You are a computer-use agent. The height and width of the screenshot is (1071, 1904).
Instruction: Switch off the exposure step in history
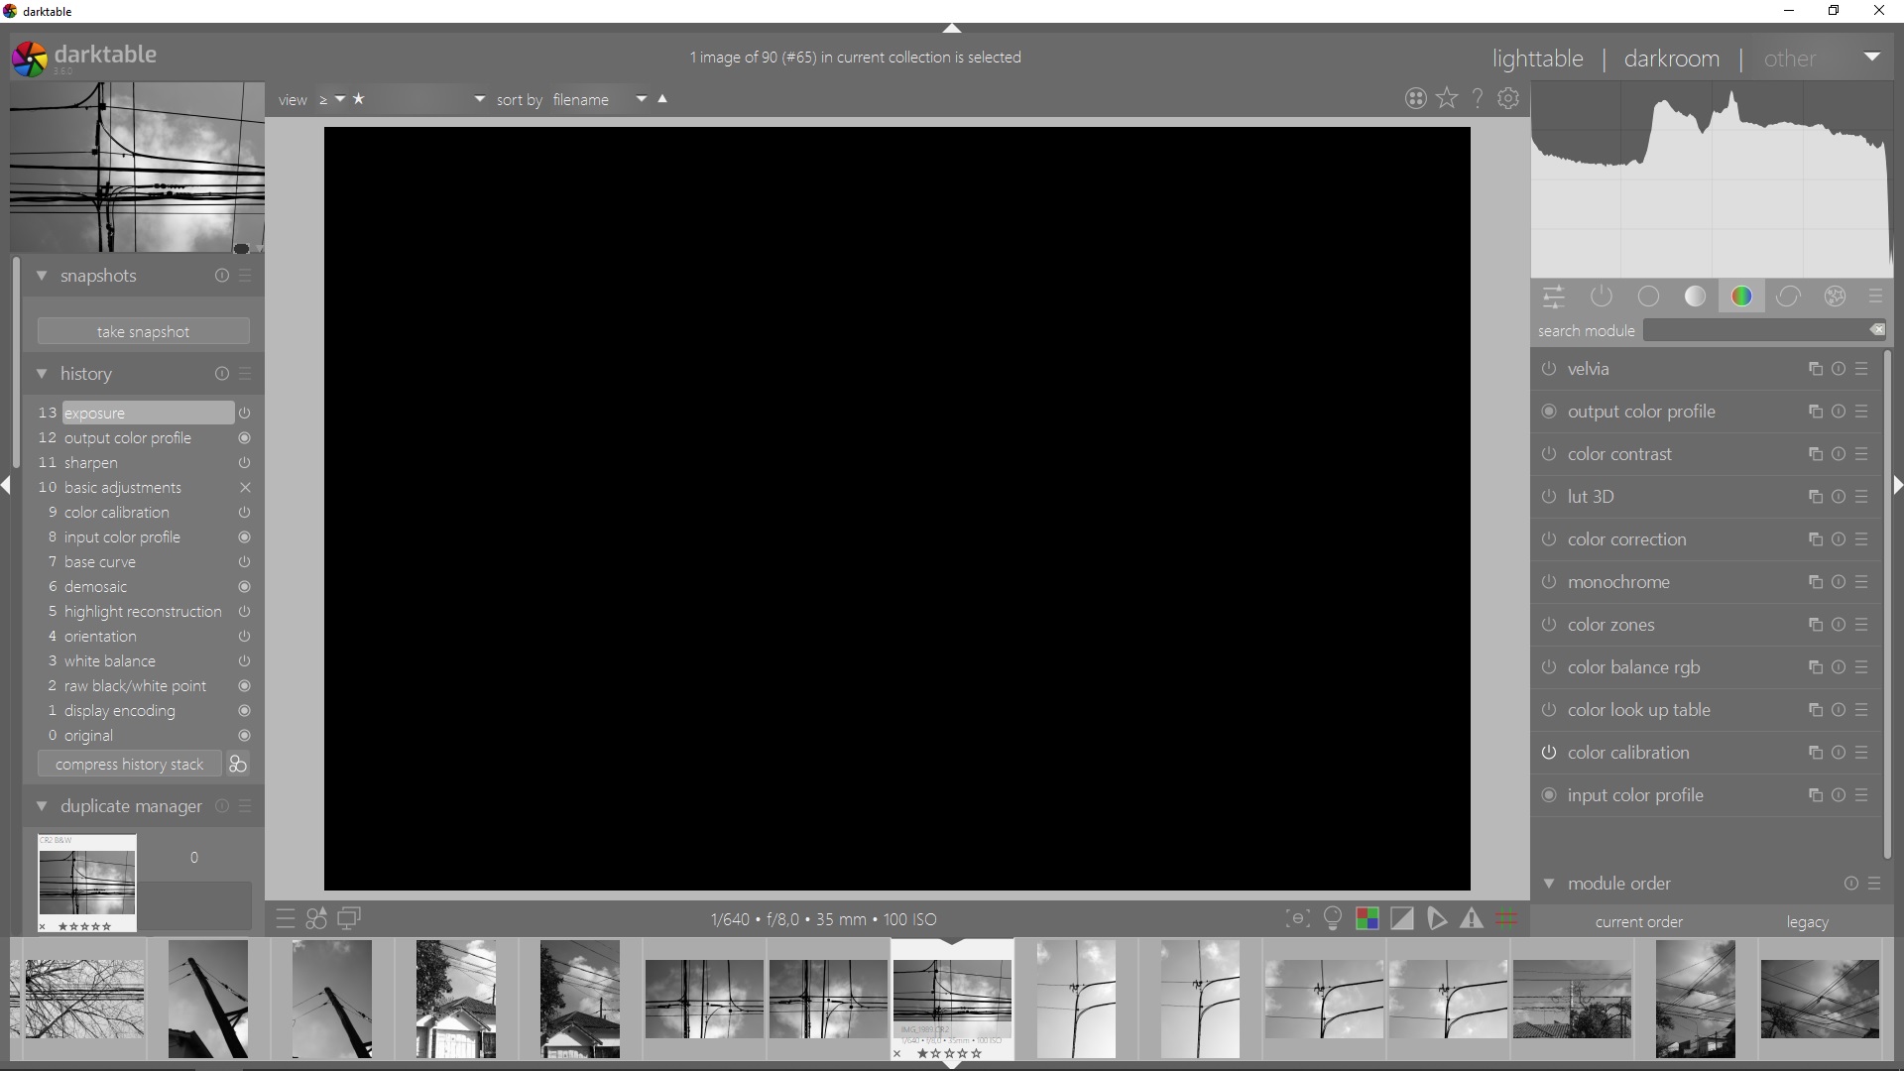(245, 413)
